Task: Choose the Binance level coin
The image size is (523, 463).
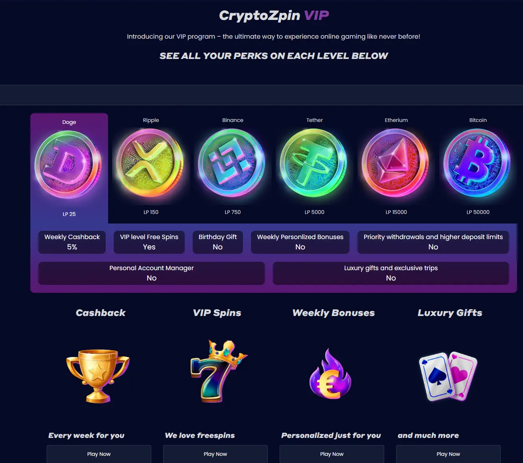Action: [x=232, y=164]
